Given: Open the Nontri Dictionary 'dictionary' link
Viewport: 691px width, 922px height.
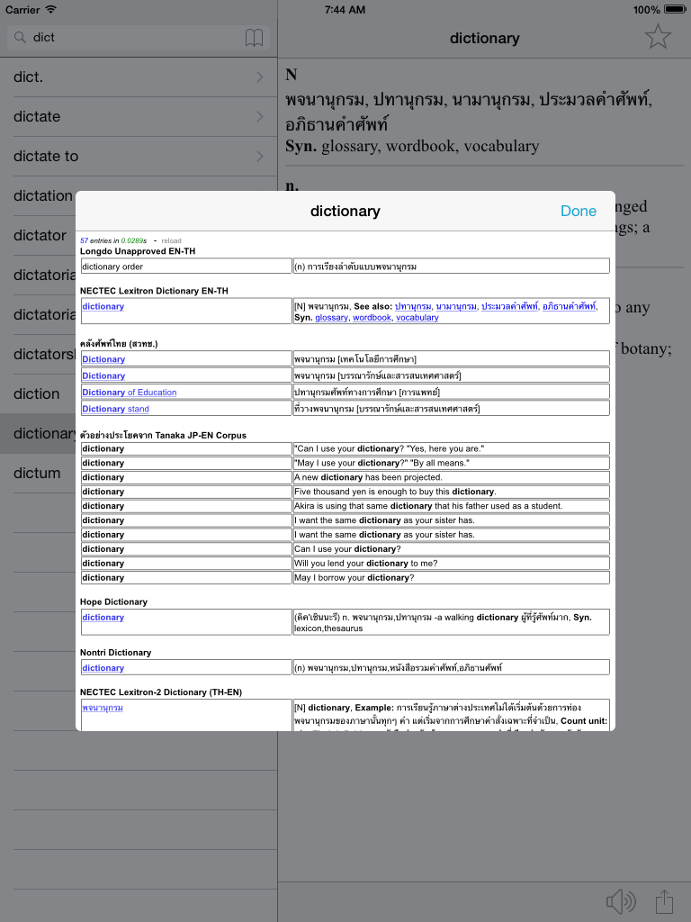Looking at the screenshot, I should pos(103,668).
